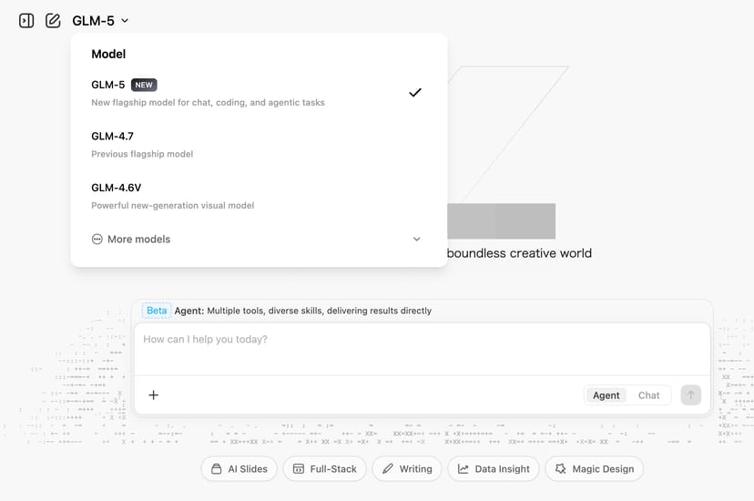The height and width of the screenshot is (501, 754).
Task: Open the Full-Stack shortcut
Action: [324, 469]
